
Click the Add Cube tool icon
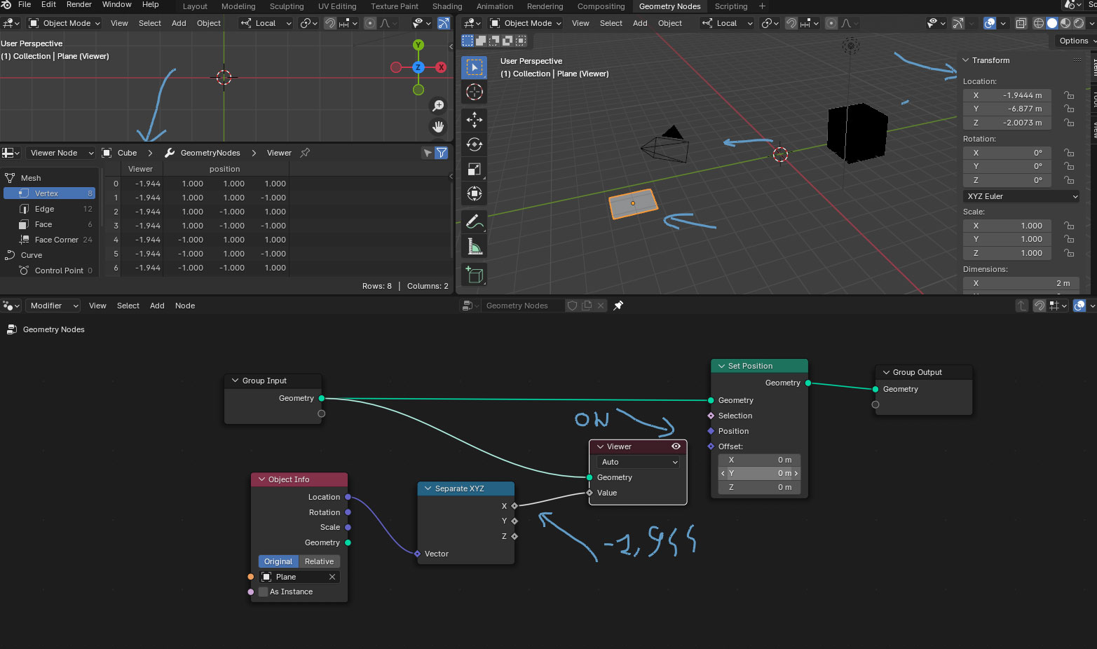[x=475, y=275]
